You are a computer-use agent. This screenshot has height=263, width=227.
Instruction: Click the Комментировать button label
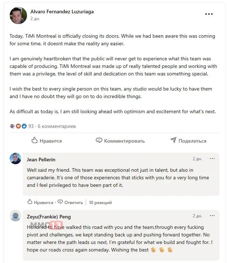pyautogui.click(x=124, y=141)
